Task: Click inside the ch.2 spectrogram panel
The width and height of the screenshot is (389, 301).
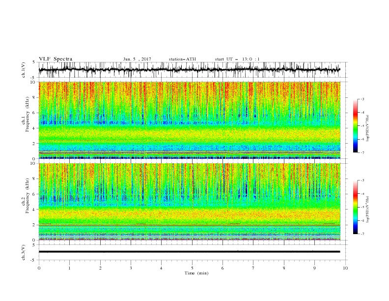Action: click(x=190, y=202)
